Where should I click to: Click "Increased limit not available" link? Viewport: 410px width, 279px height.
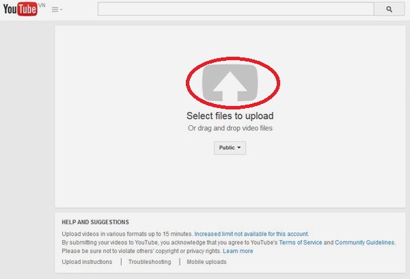click(251, 234)
